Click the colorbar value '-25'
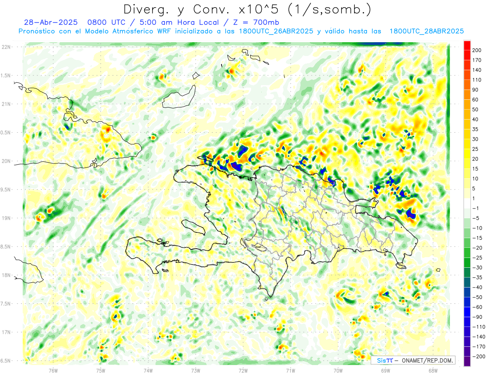 pyautogui.click(x=478, y=258)
